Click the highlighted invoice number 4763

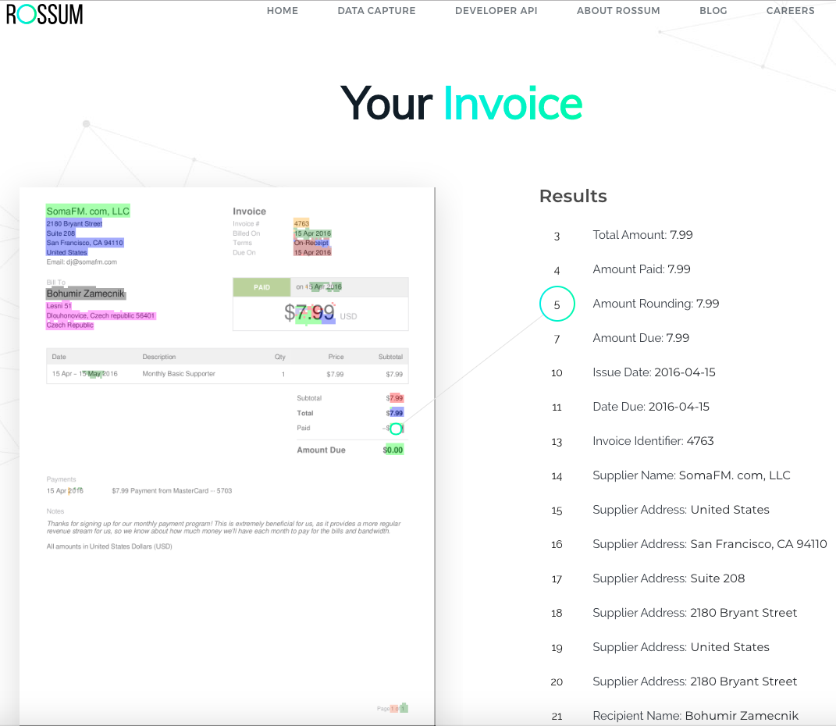[x=301, y=224]
